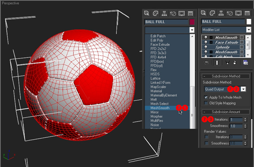The image size is (254, 167).
Task: Click the dropdown arrow above the modifier list
Action: click(x=192, y=30)
